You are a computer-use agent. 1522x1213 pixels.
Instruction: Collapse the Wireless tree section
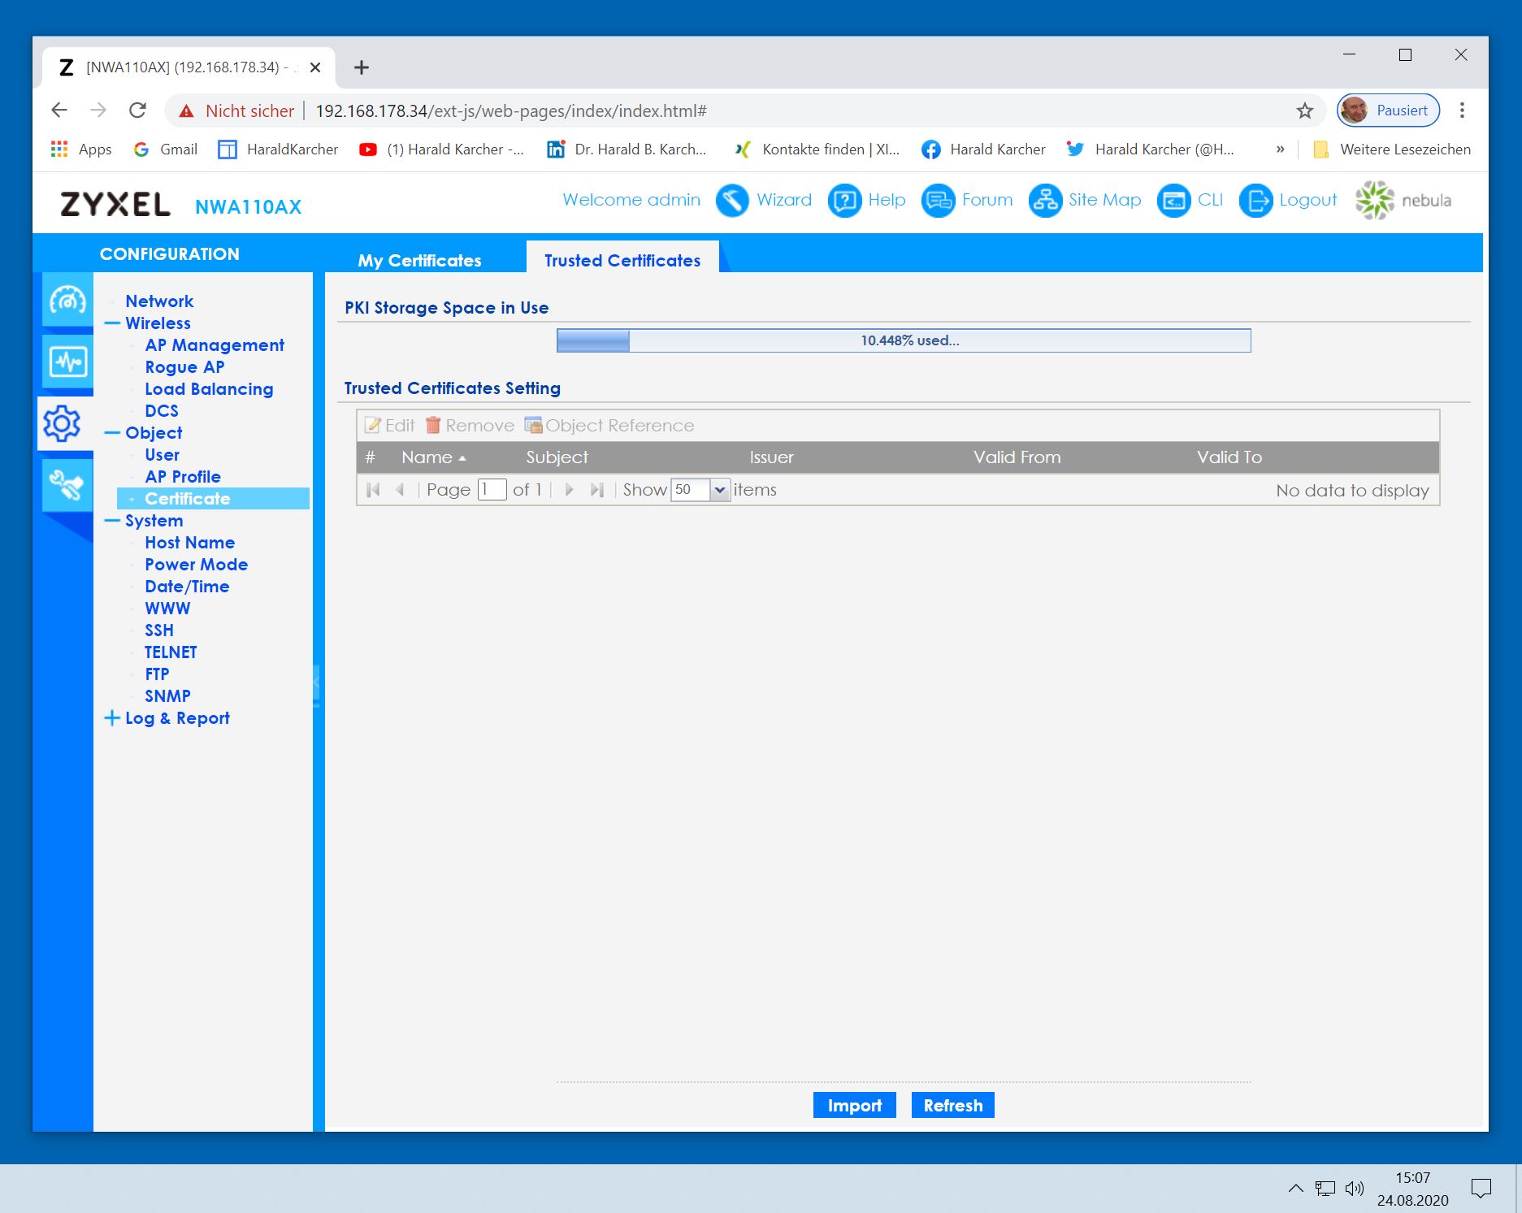click(112, 323)
